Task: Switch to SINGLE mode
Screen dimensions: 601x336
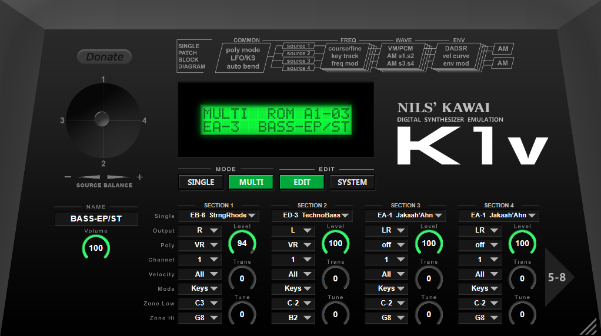Action: [201, 182]
